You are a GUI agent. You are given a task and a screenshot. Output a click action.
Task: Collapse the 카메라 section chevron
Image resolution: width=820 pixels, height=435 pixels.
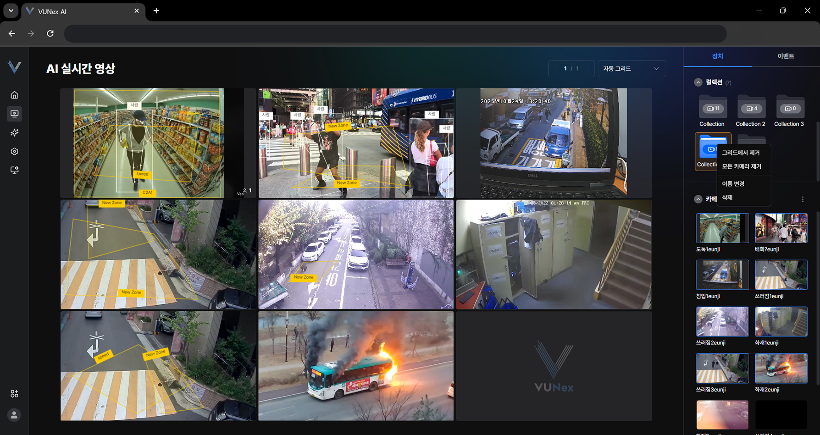(x=698, y=199)
